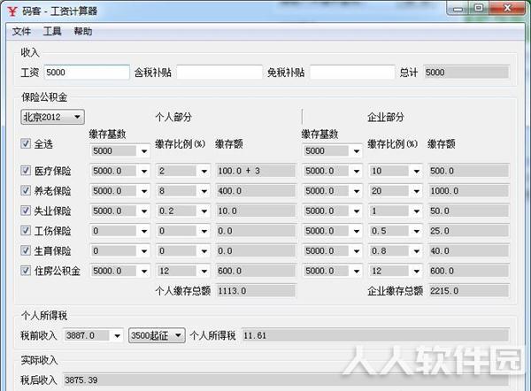Viewport: 531px width, 391px height.
Task: Click 养老保险 personal amount 400.0
Action: point(256,191)
